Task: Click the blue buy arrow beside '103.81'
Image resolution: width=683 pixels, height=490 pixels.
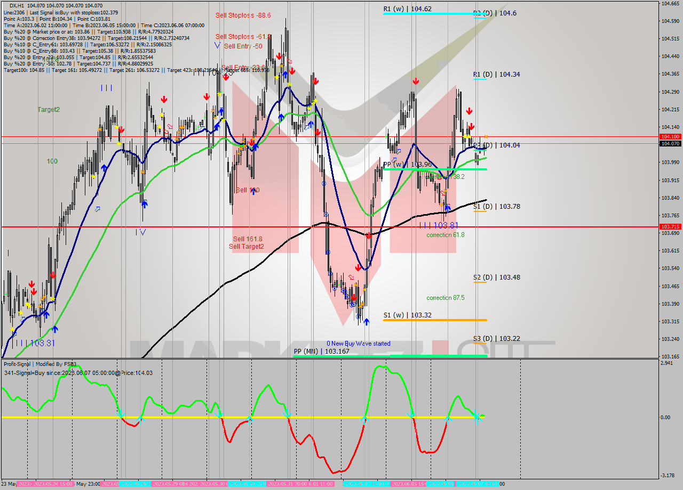Action: point(448,207)
